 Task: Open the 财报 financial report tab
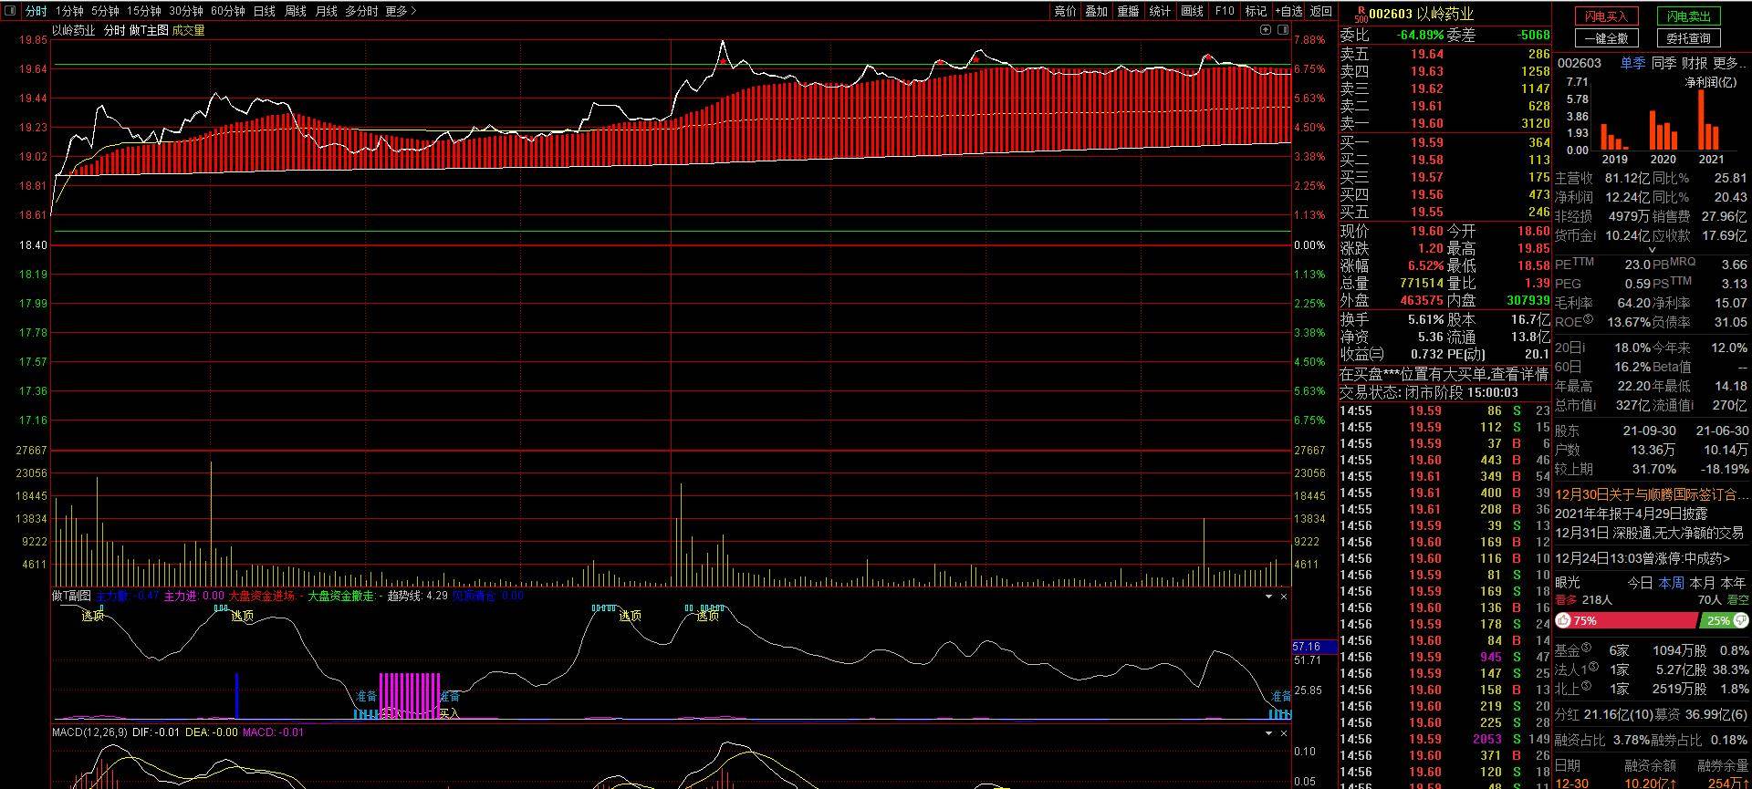tap(1695, 63)
